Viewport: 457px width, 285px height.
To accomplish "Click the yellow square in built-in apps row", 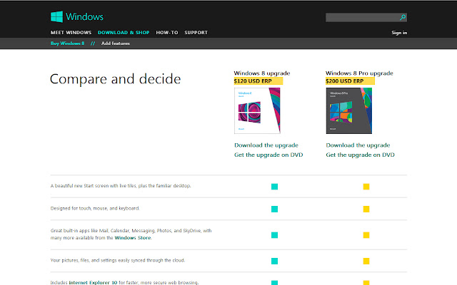I will (x=366, y=235).
